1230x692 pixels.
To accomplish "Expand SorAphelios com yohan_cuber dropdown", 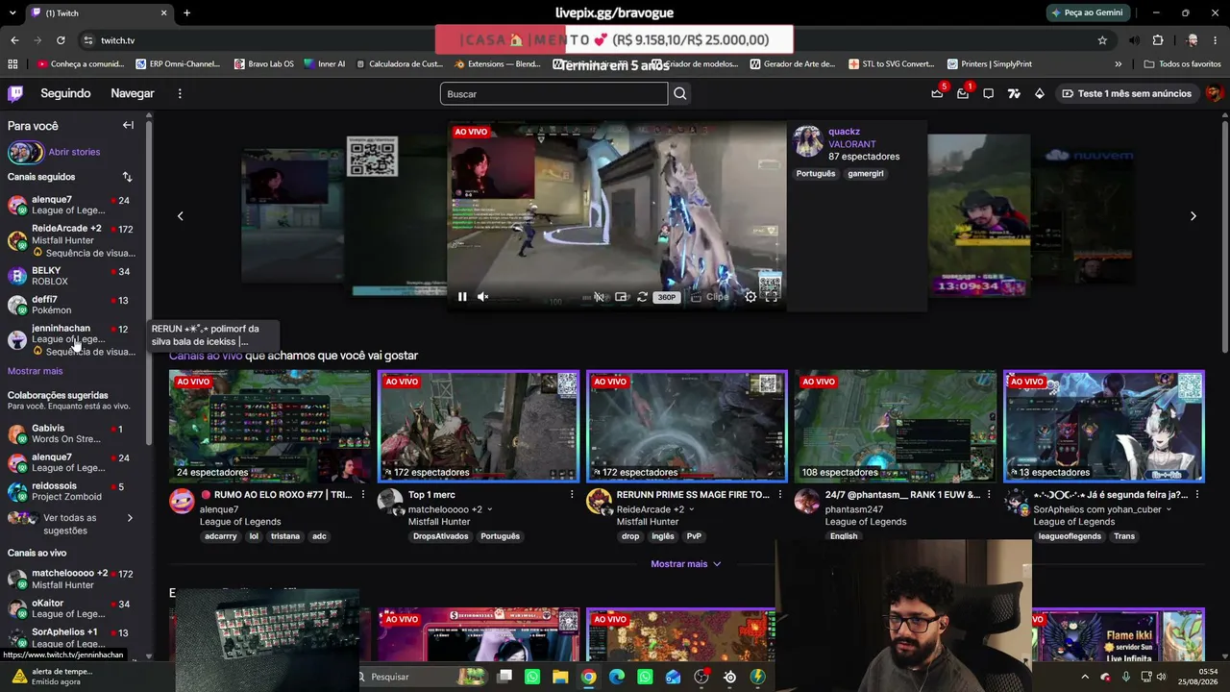I will click(x=1169, y=509).
